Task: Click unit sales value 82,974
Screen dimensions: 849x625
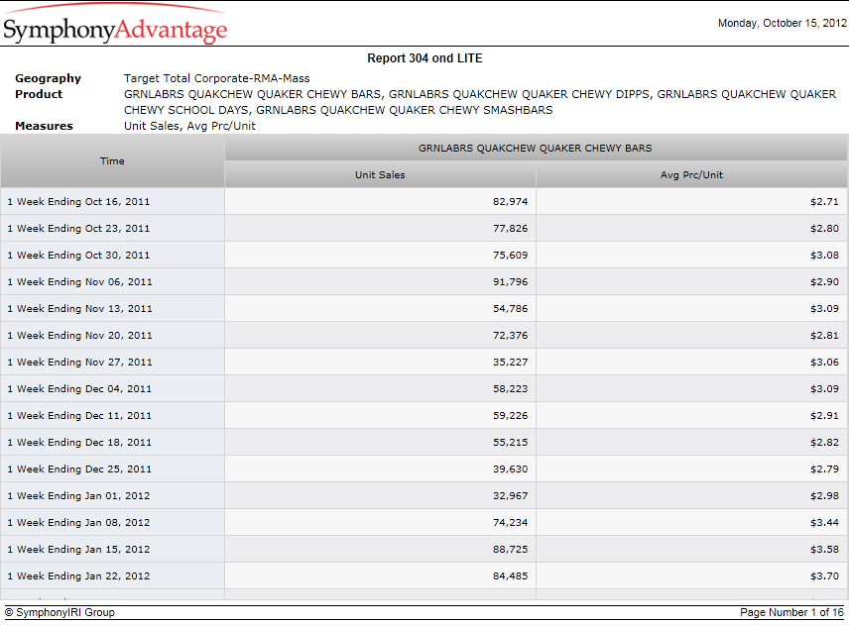Action: click(510, 202)
